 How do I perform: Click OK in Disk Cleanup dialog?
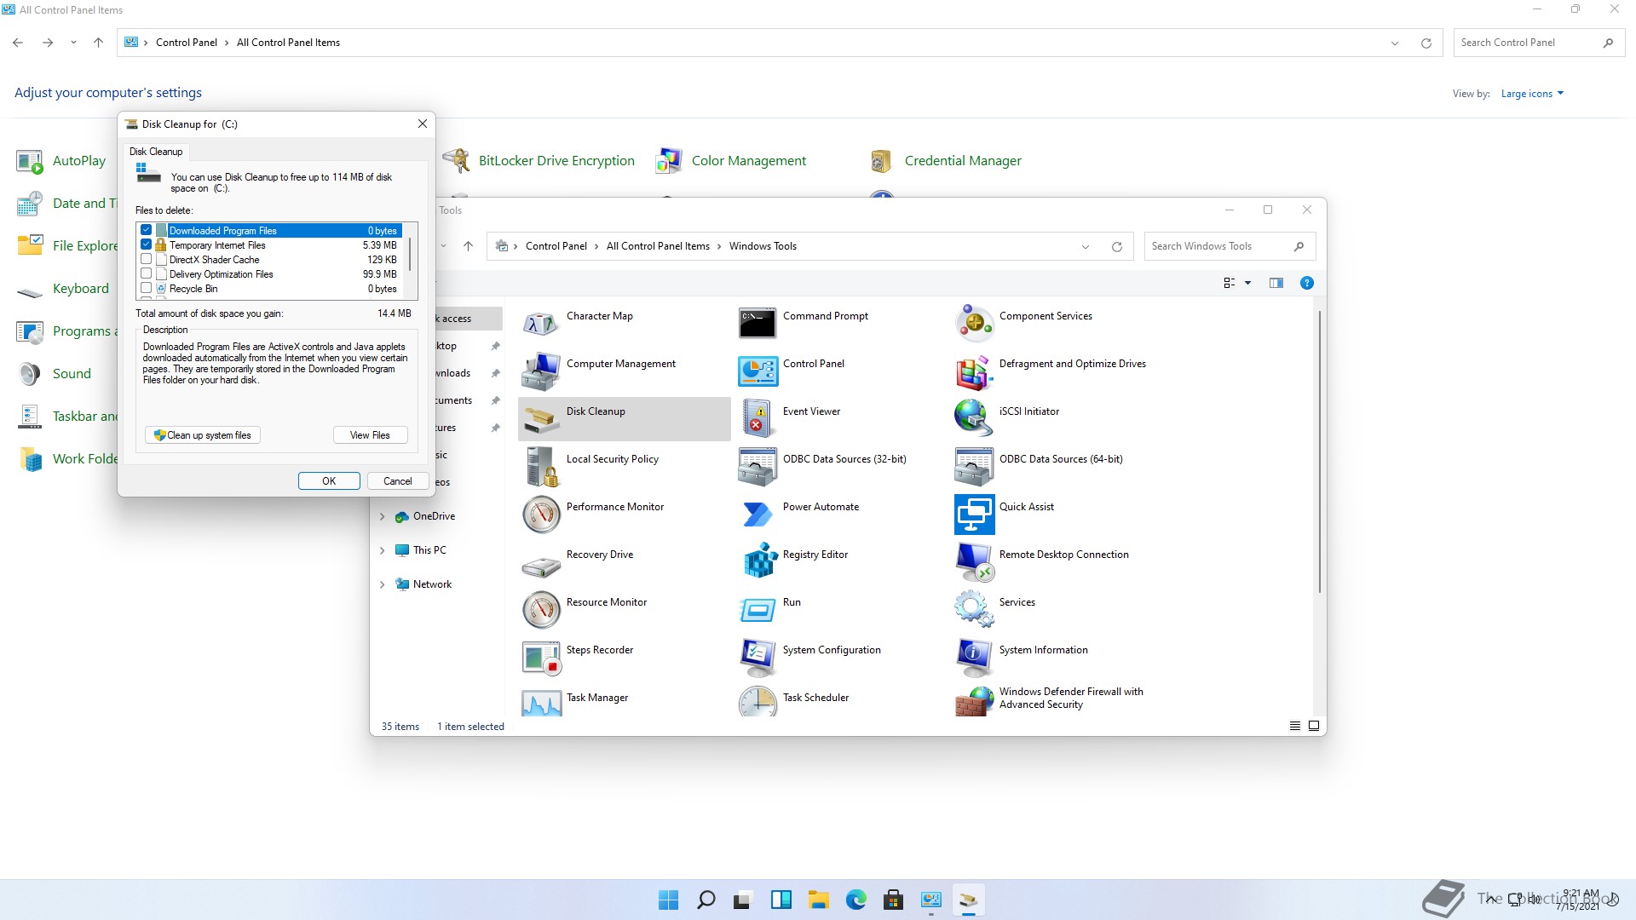tap(329, 481)
